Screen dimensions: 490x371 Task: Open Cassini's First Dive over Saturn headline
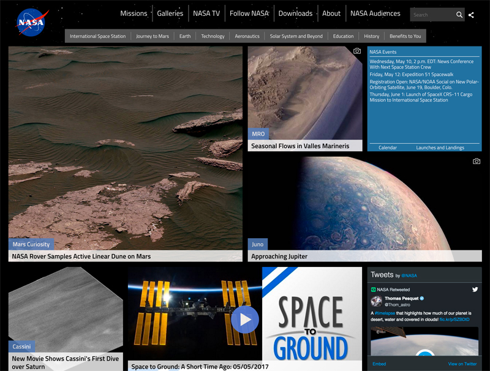click(66, 362)
